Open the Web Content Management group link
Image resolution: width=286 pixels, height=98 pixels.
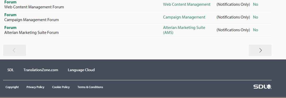(187, 4)
